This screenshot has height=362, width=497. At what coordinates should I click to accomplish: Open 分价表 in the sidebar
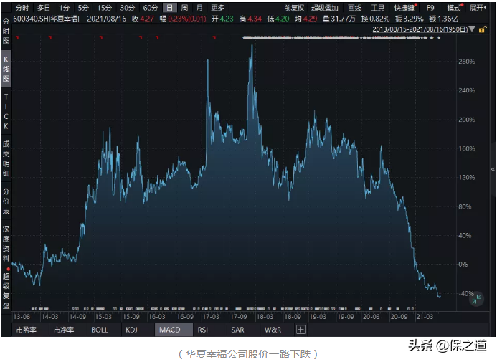(x=6, y=201)
